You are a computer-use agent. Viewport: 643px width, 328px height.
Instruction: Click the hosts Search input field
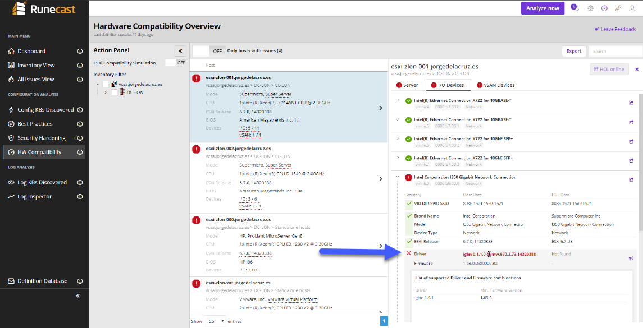(x=615, y=51)
